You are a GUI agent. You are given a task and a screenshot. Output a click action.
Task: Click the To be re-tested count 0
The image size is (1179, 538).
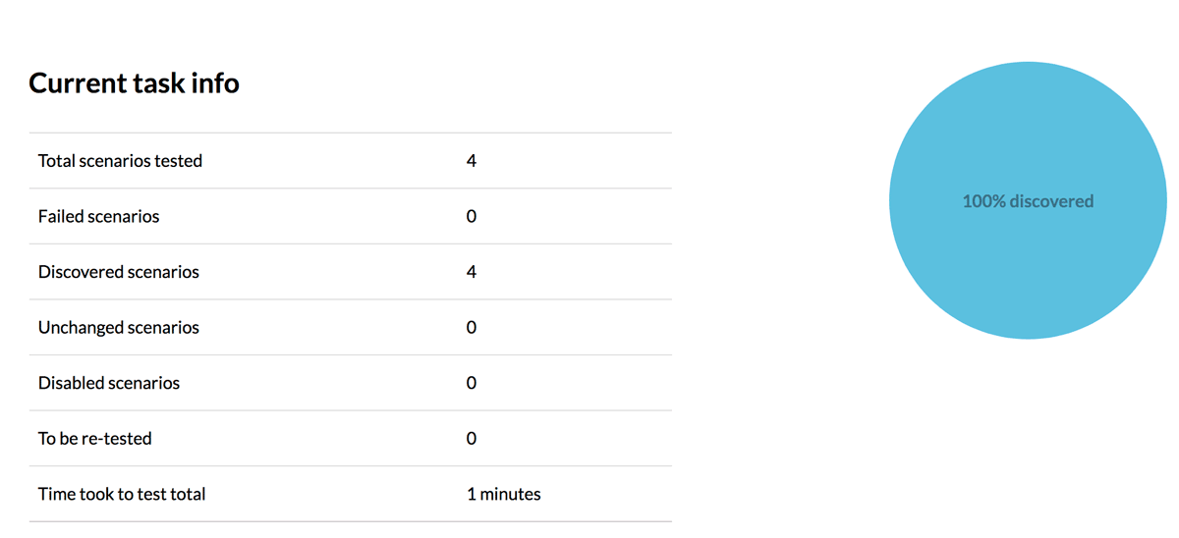coord(472,439)
